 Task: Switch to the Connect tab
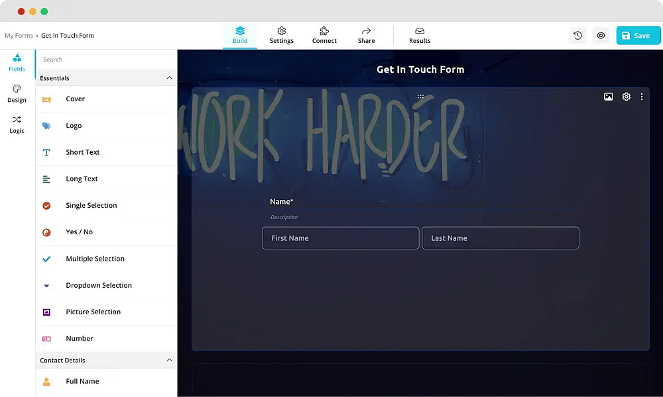pos(324,36)
